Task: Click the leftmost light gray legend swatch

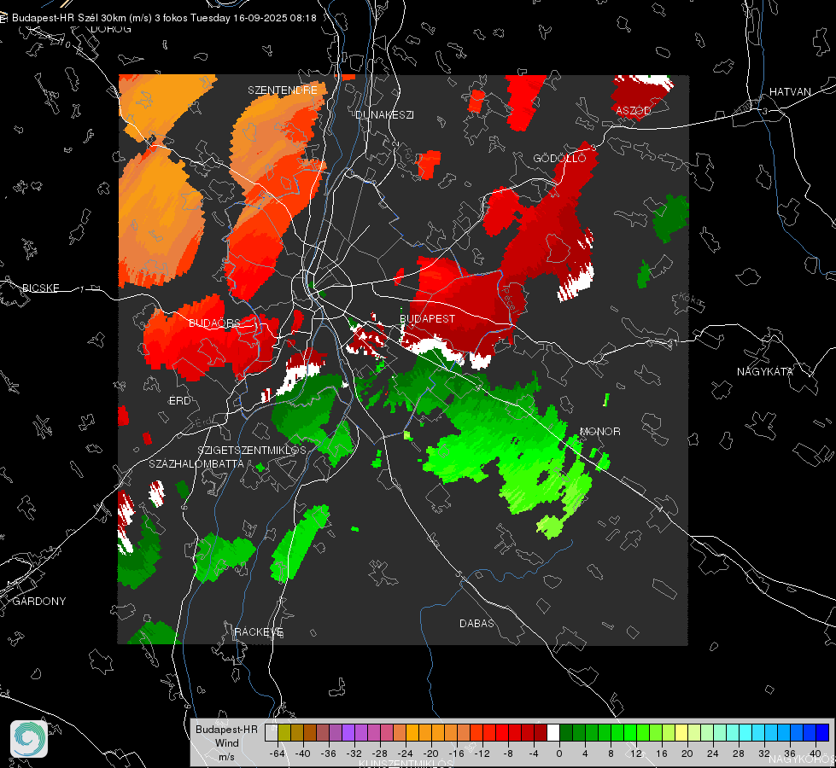Action: click(272, 732)
